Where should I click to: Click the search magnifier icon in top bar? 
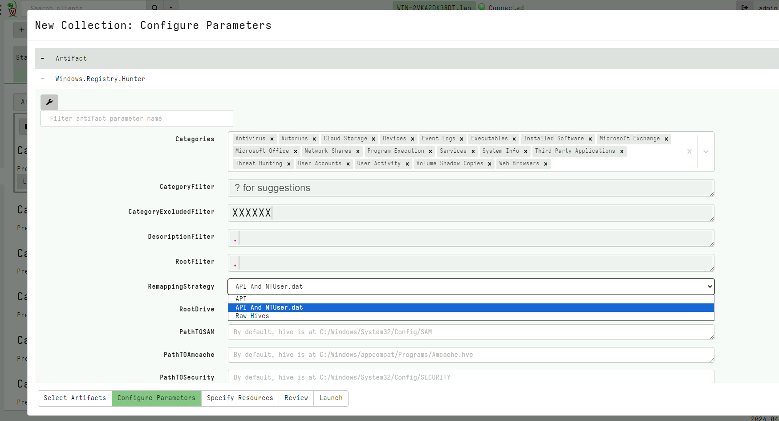coord(154,8)
